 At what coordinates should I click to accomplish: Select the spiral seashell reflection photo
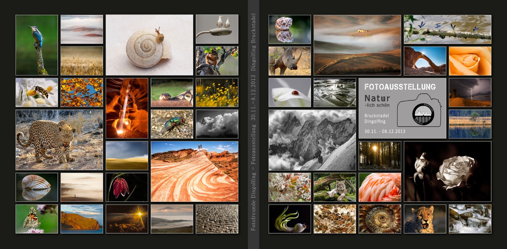click(x=290, y=29)
